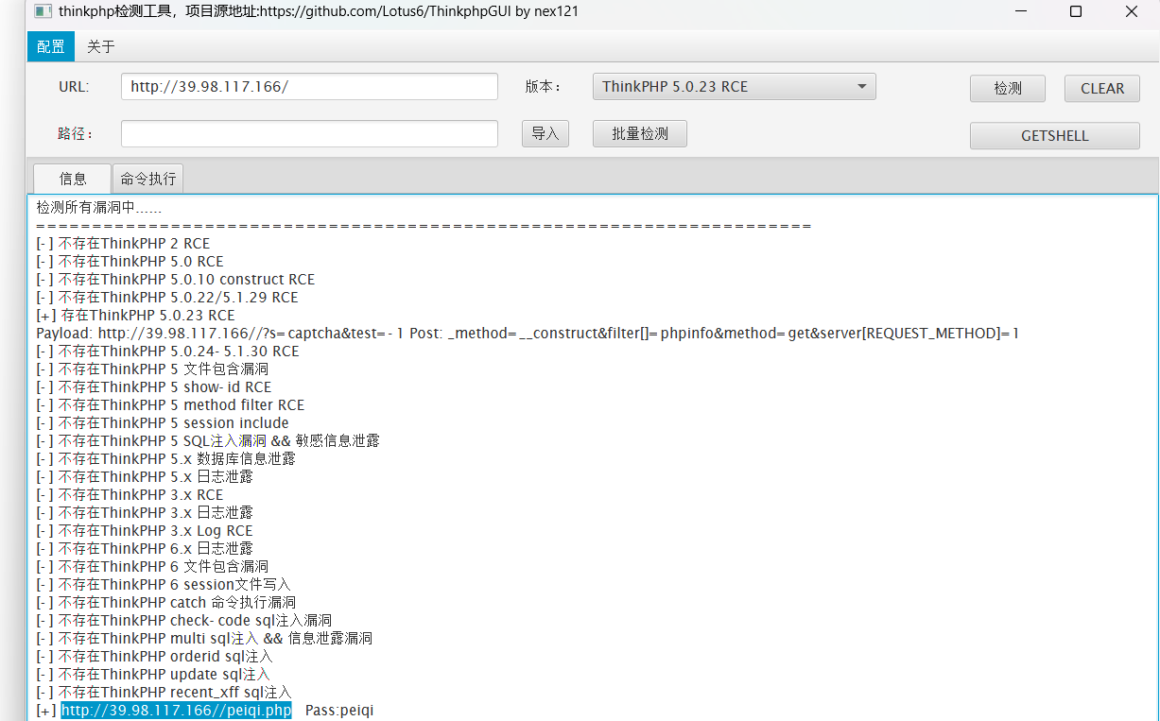Select the 'ThinkPHP 3.x Log RCE' line
The image size is (1160, 721).
pos(145,531)
